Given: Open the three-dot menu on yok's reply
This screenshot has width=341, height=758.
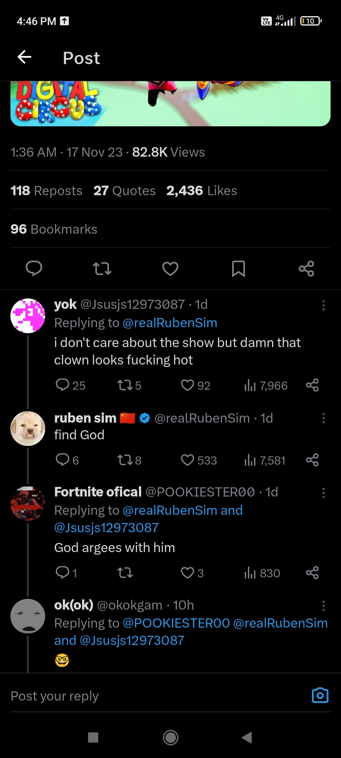Looking at the screenshot, I should [x=323, y=305].
